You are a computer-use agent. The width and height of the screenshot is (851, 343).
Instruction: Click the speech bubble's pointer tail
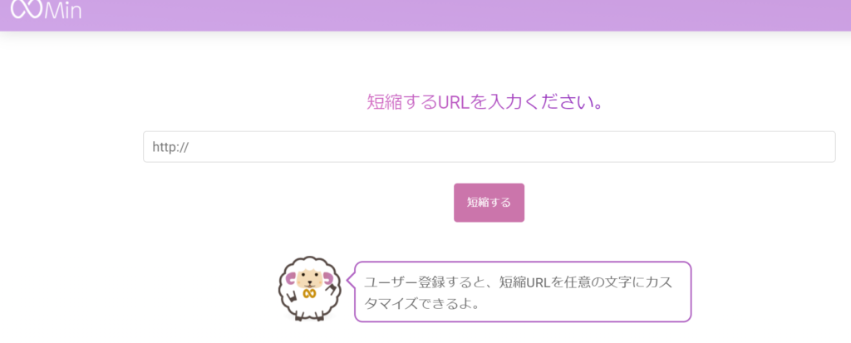[351, 282]
